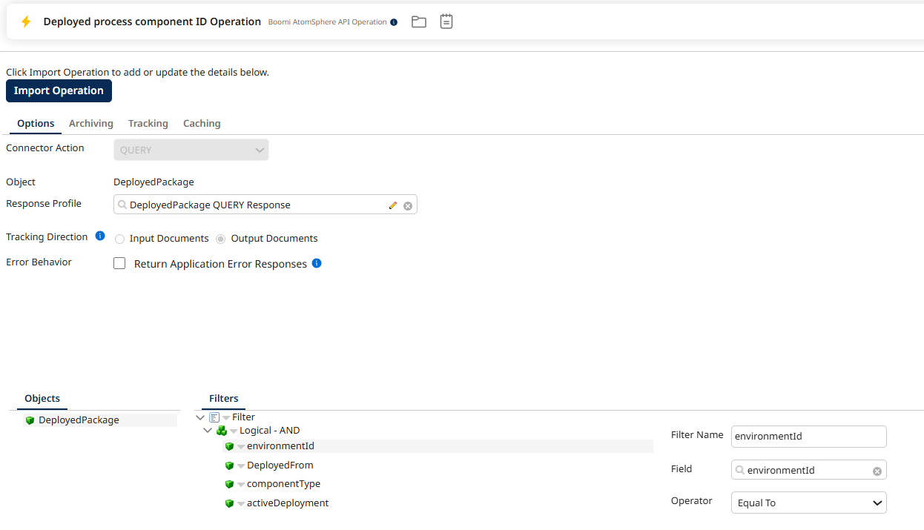Switch to the Caching tab
The height and width of the screenshot is (530, 924).
click(x=202, y=123)
